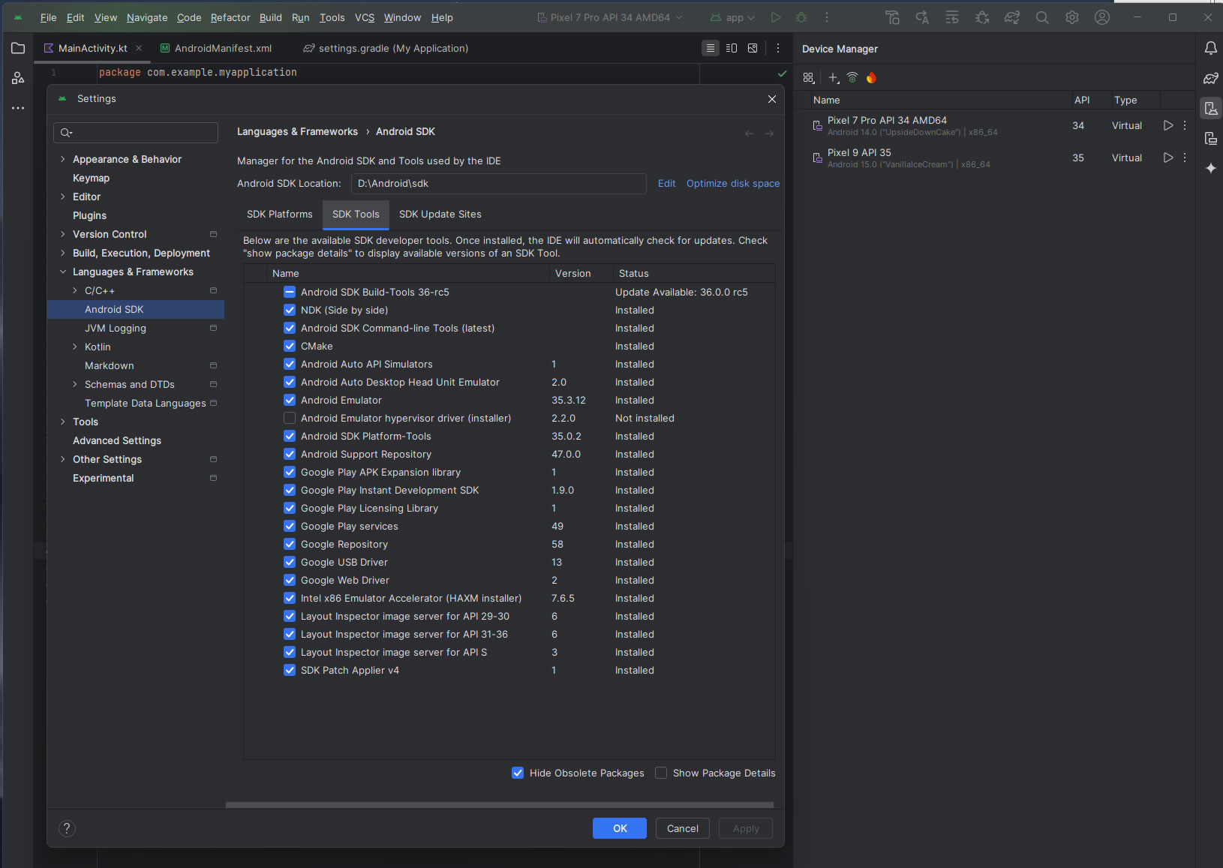Uncheck the NDK (Side by side) checkbox
The image size is (1223, 868).
290,310
